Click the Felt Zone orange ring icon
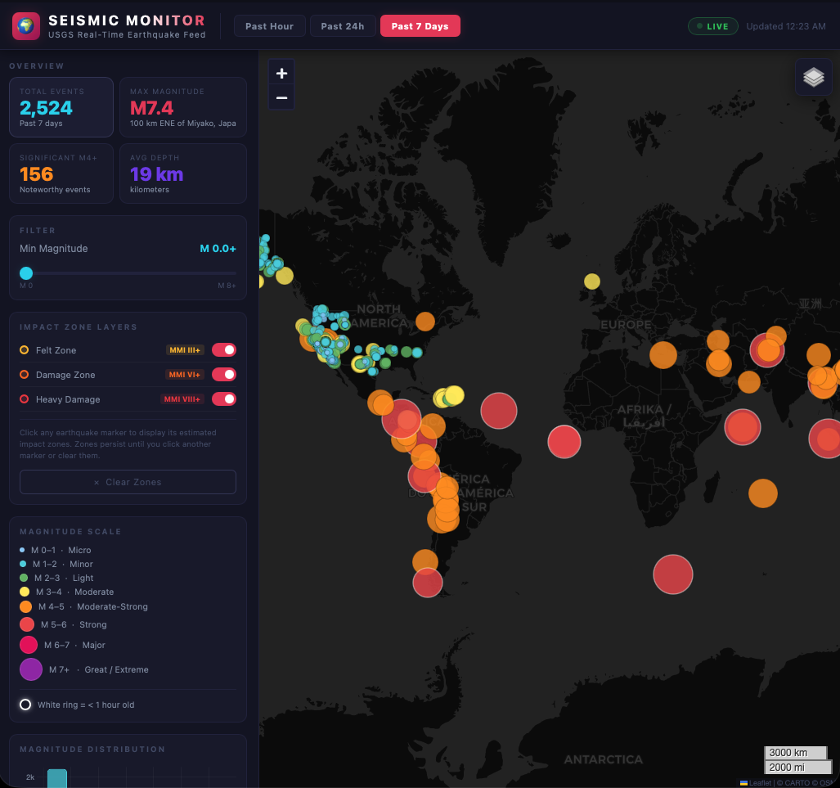 tap(23, 350)
